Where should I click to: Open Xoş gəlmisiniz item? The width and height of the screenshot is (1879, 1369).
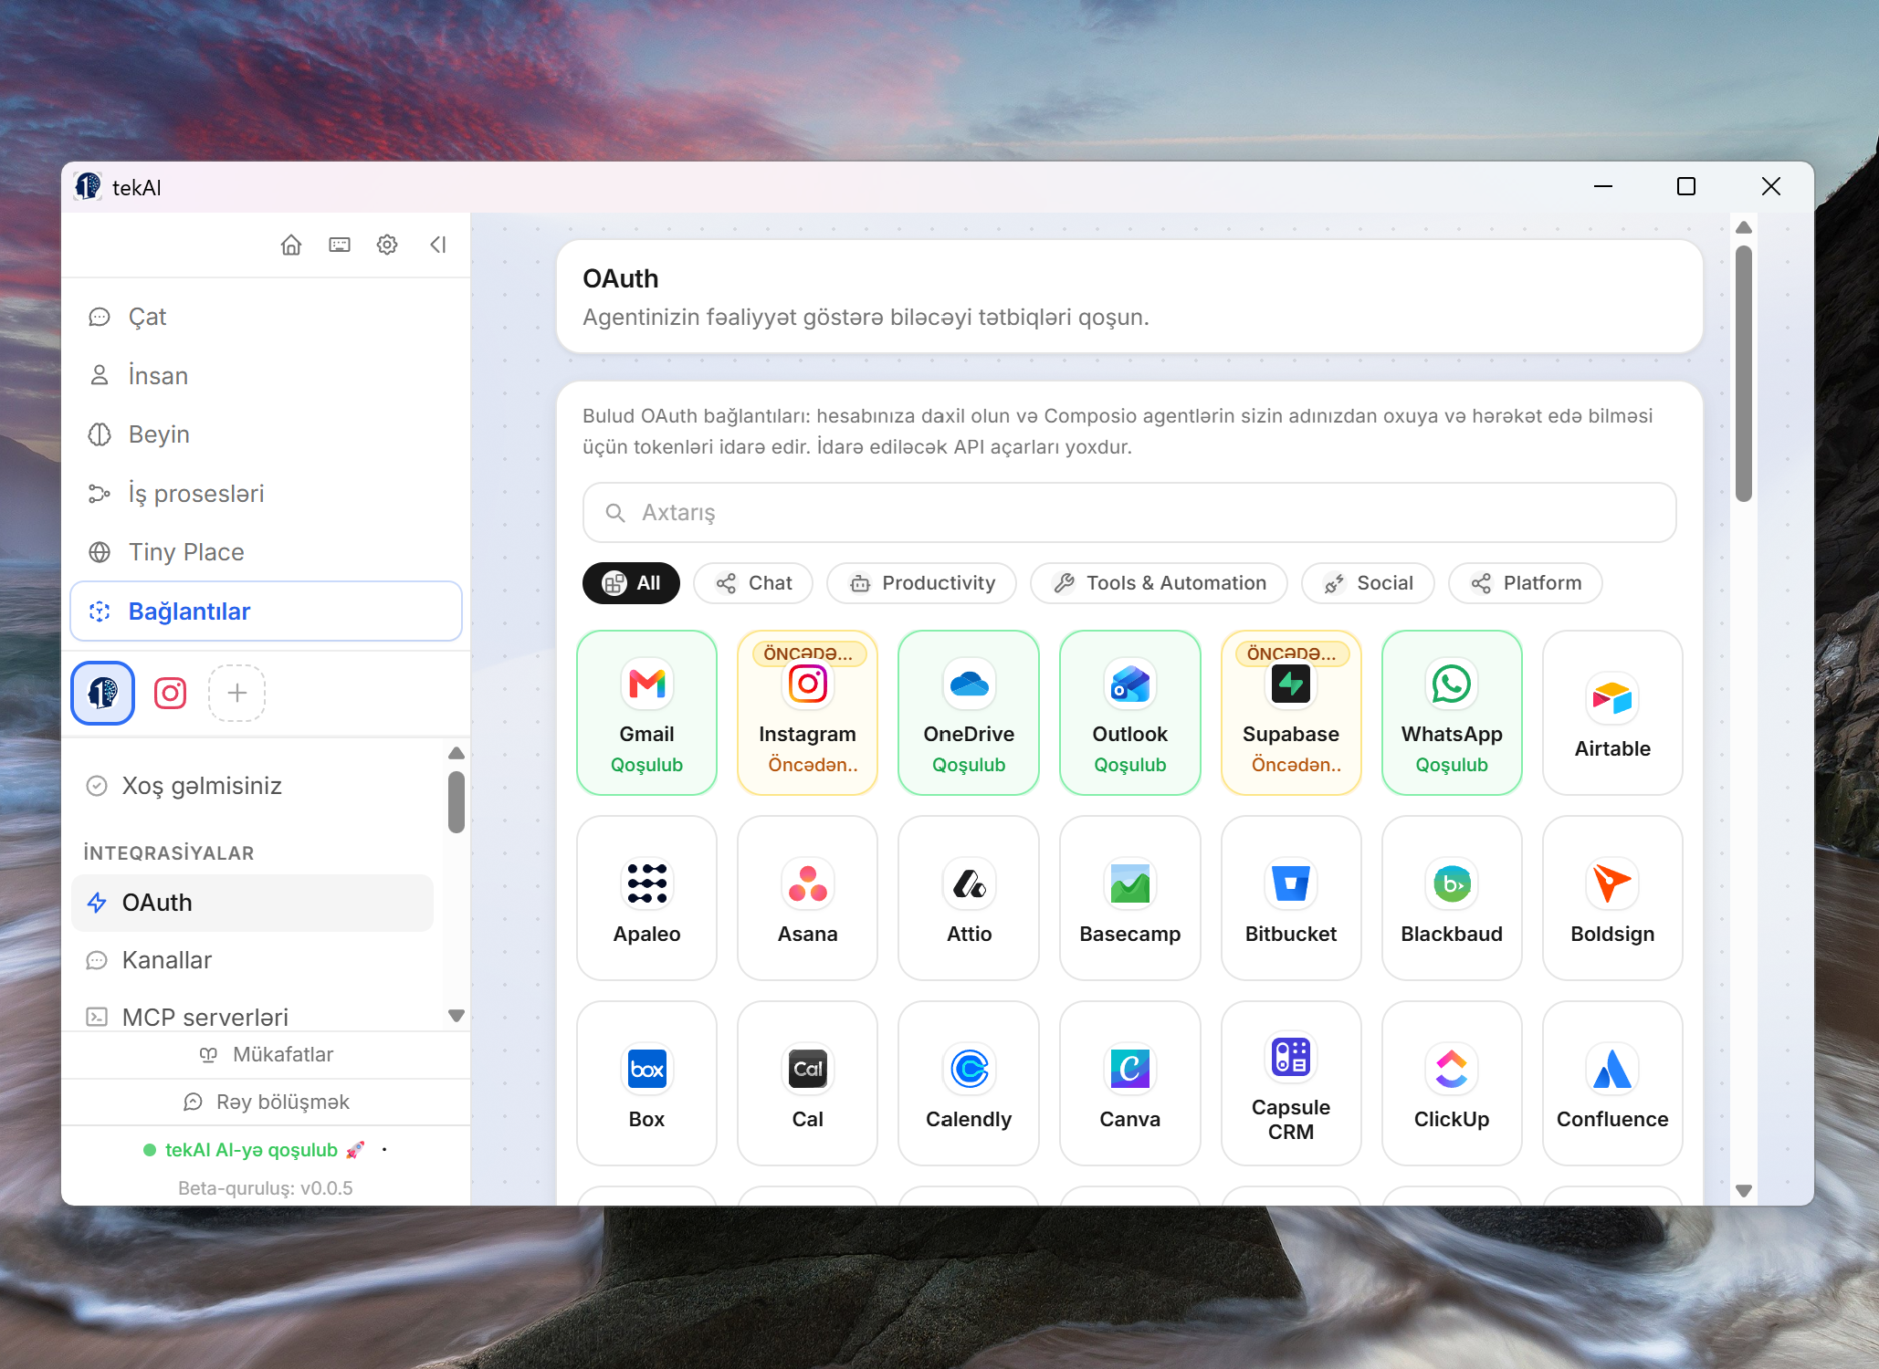click(252, 786)
